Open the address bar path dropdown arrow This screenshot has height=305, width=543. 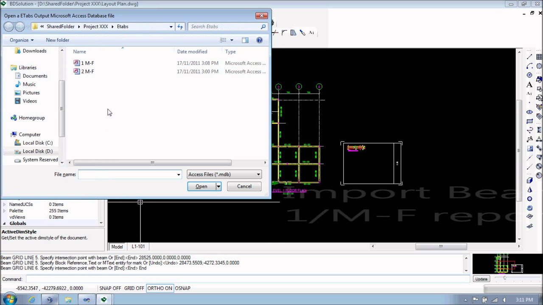(171, 26)
